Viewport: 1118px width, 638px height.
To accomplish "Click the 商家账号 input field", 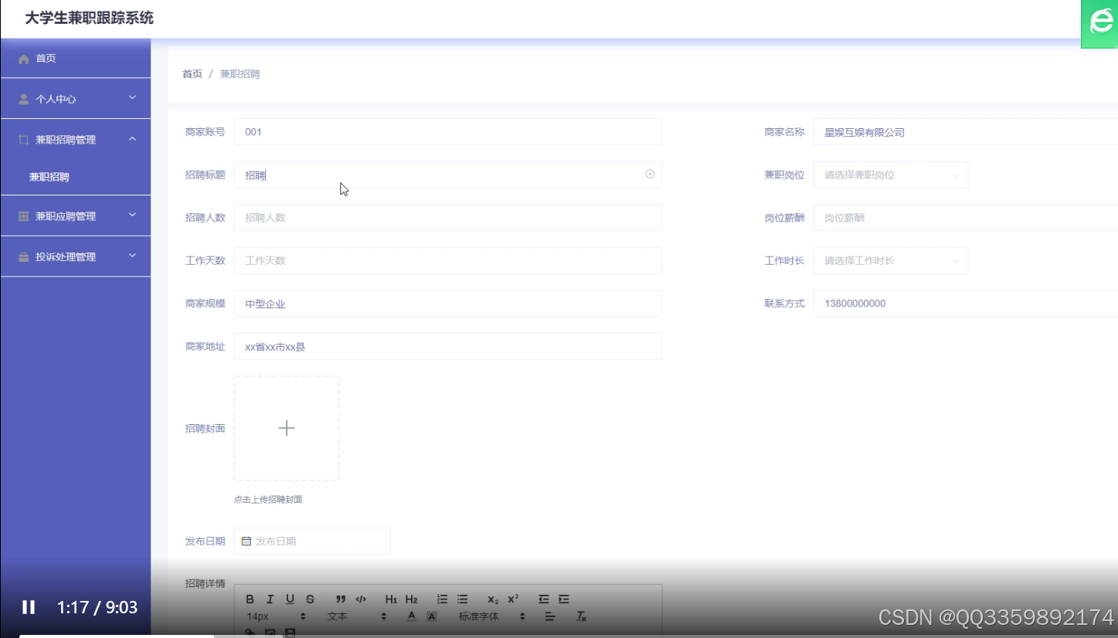I will point(448,132).
